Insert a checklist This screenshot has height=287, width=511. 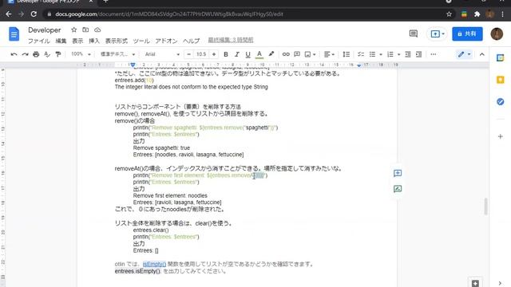[361, 54]
